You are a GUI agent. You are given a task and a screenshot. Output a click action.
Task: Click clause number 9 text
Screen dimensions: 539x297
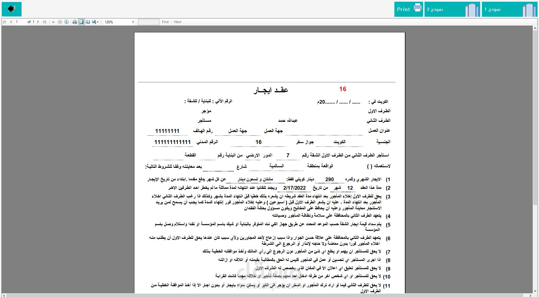[x=318, y=268]
